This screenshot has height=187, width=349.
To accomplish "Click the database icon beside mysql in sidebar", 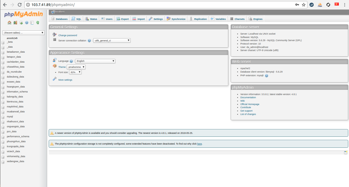I will (x=3, y=117).
